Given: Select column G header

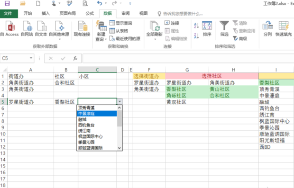Looking at the screenshot, I should tap(187, 70).
